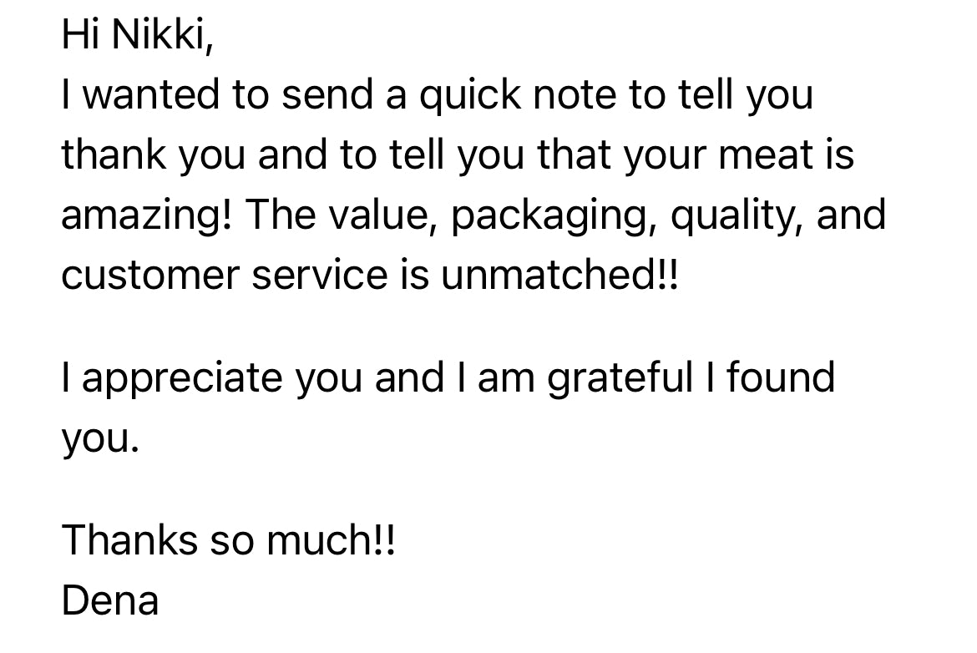Click the word service in the message
The width and height of the screenshot is (977, 653).
320,275
